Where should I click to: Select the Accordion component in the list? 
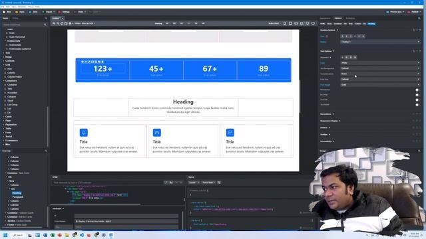click(12, 93)
